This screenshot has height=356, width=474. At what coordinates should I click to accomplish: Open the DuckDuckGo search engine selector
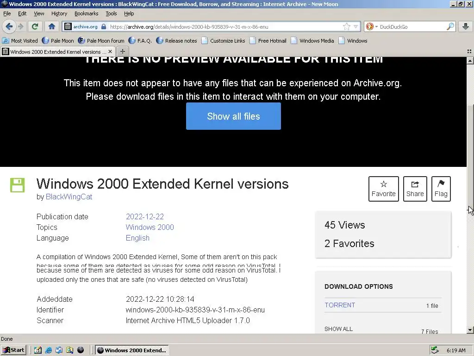click(372, 26)
